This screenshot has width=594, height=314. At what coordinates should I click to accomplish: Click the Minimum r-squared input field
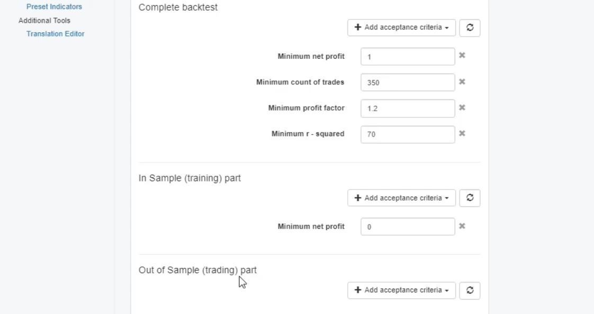[x=407, y=134]
